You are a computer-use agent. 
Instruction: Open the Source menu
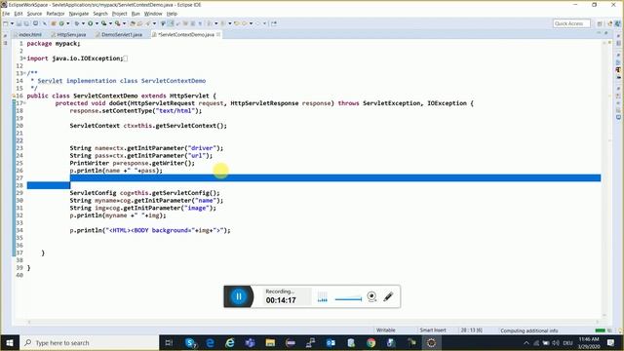pos(34,14)
